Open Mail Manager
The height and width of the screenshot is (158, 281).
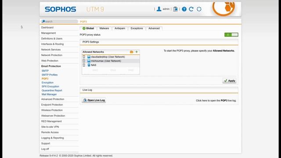[49, 94]
